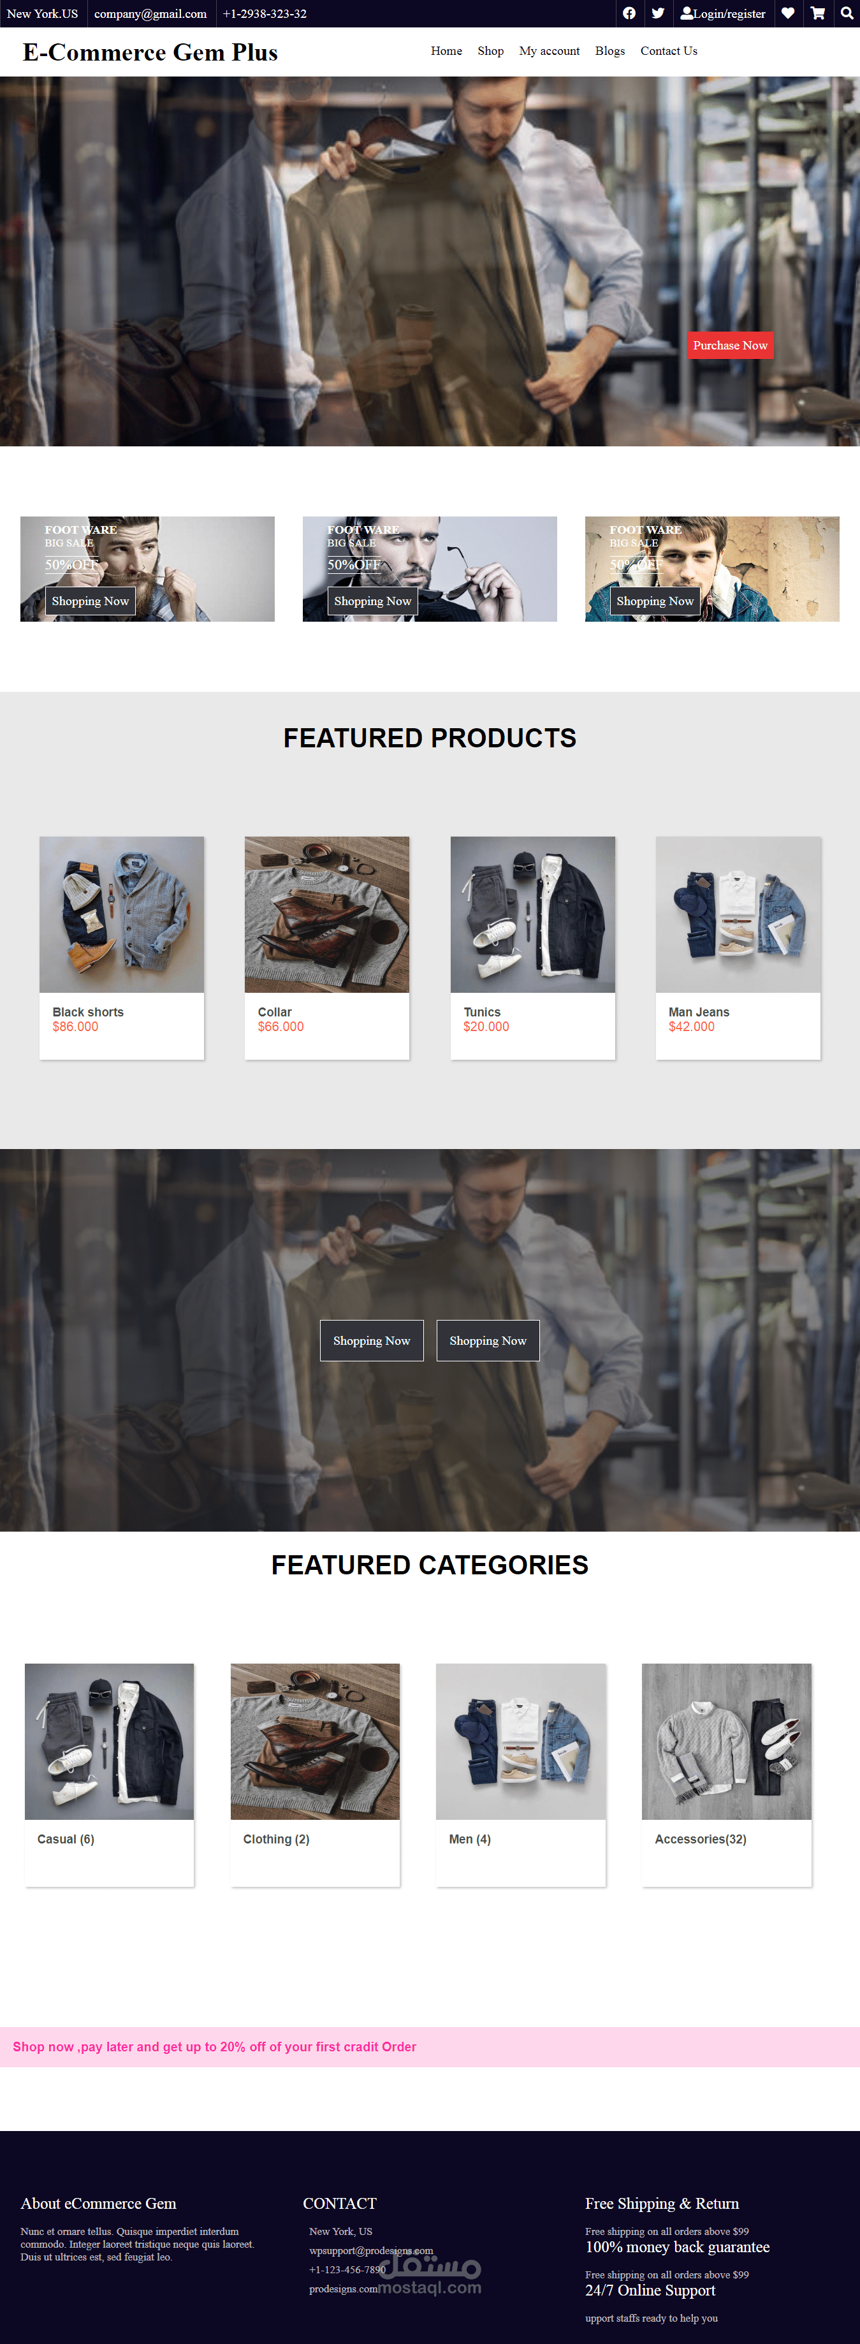Screen dimensions: 860x2344
Task: Click the red Purchase Now button
Action: click(x=730, y=345)
